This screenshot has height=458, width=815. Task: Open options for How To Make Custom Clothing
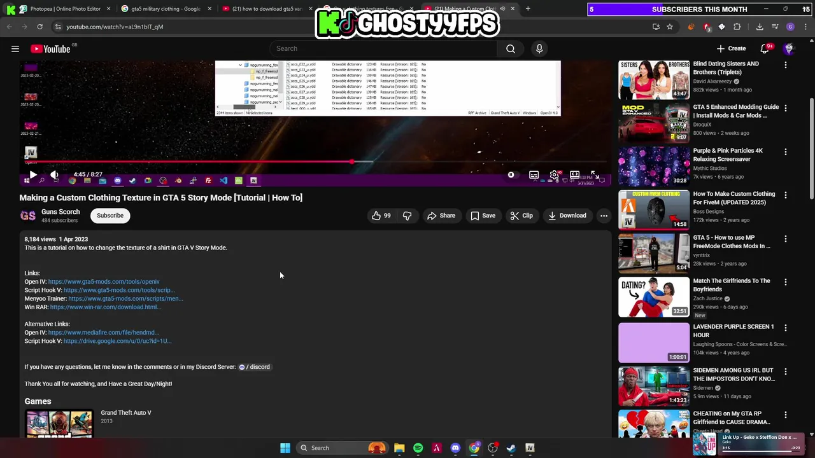(x=786, y=195)
